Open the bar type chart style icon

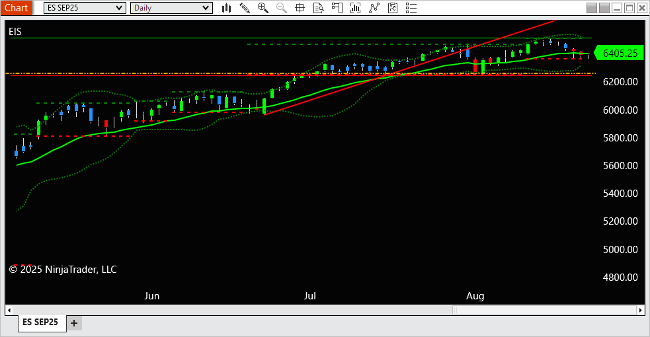tap(226, 8)
